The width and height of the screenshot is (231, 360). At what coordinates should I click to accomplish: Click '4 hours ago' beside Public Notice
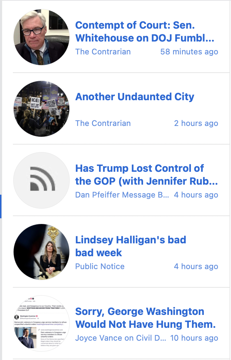[x=196, y=266]
